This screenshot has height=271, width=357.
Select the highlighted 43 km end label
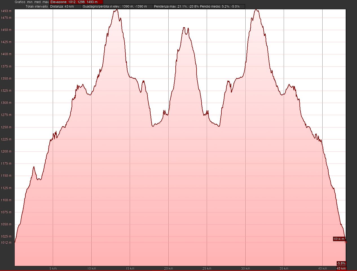click(x=341, y=268)
